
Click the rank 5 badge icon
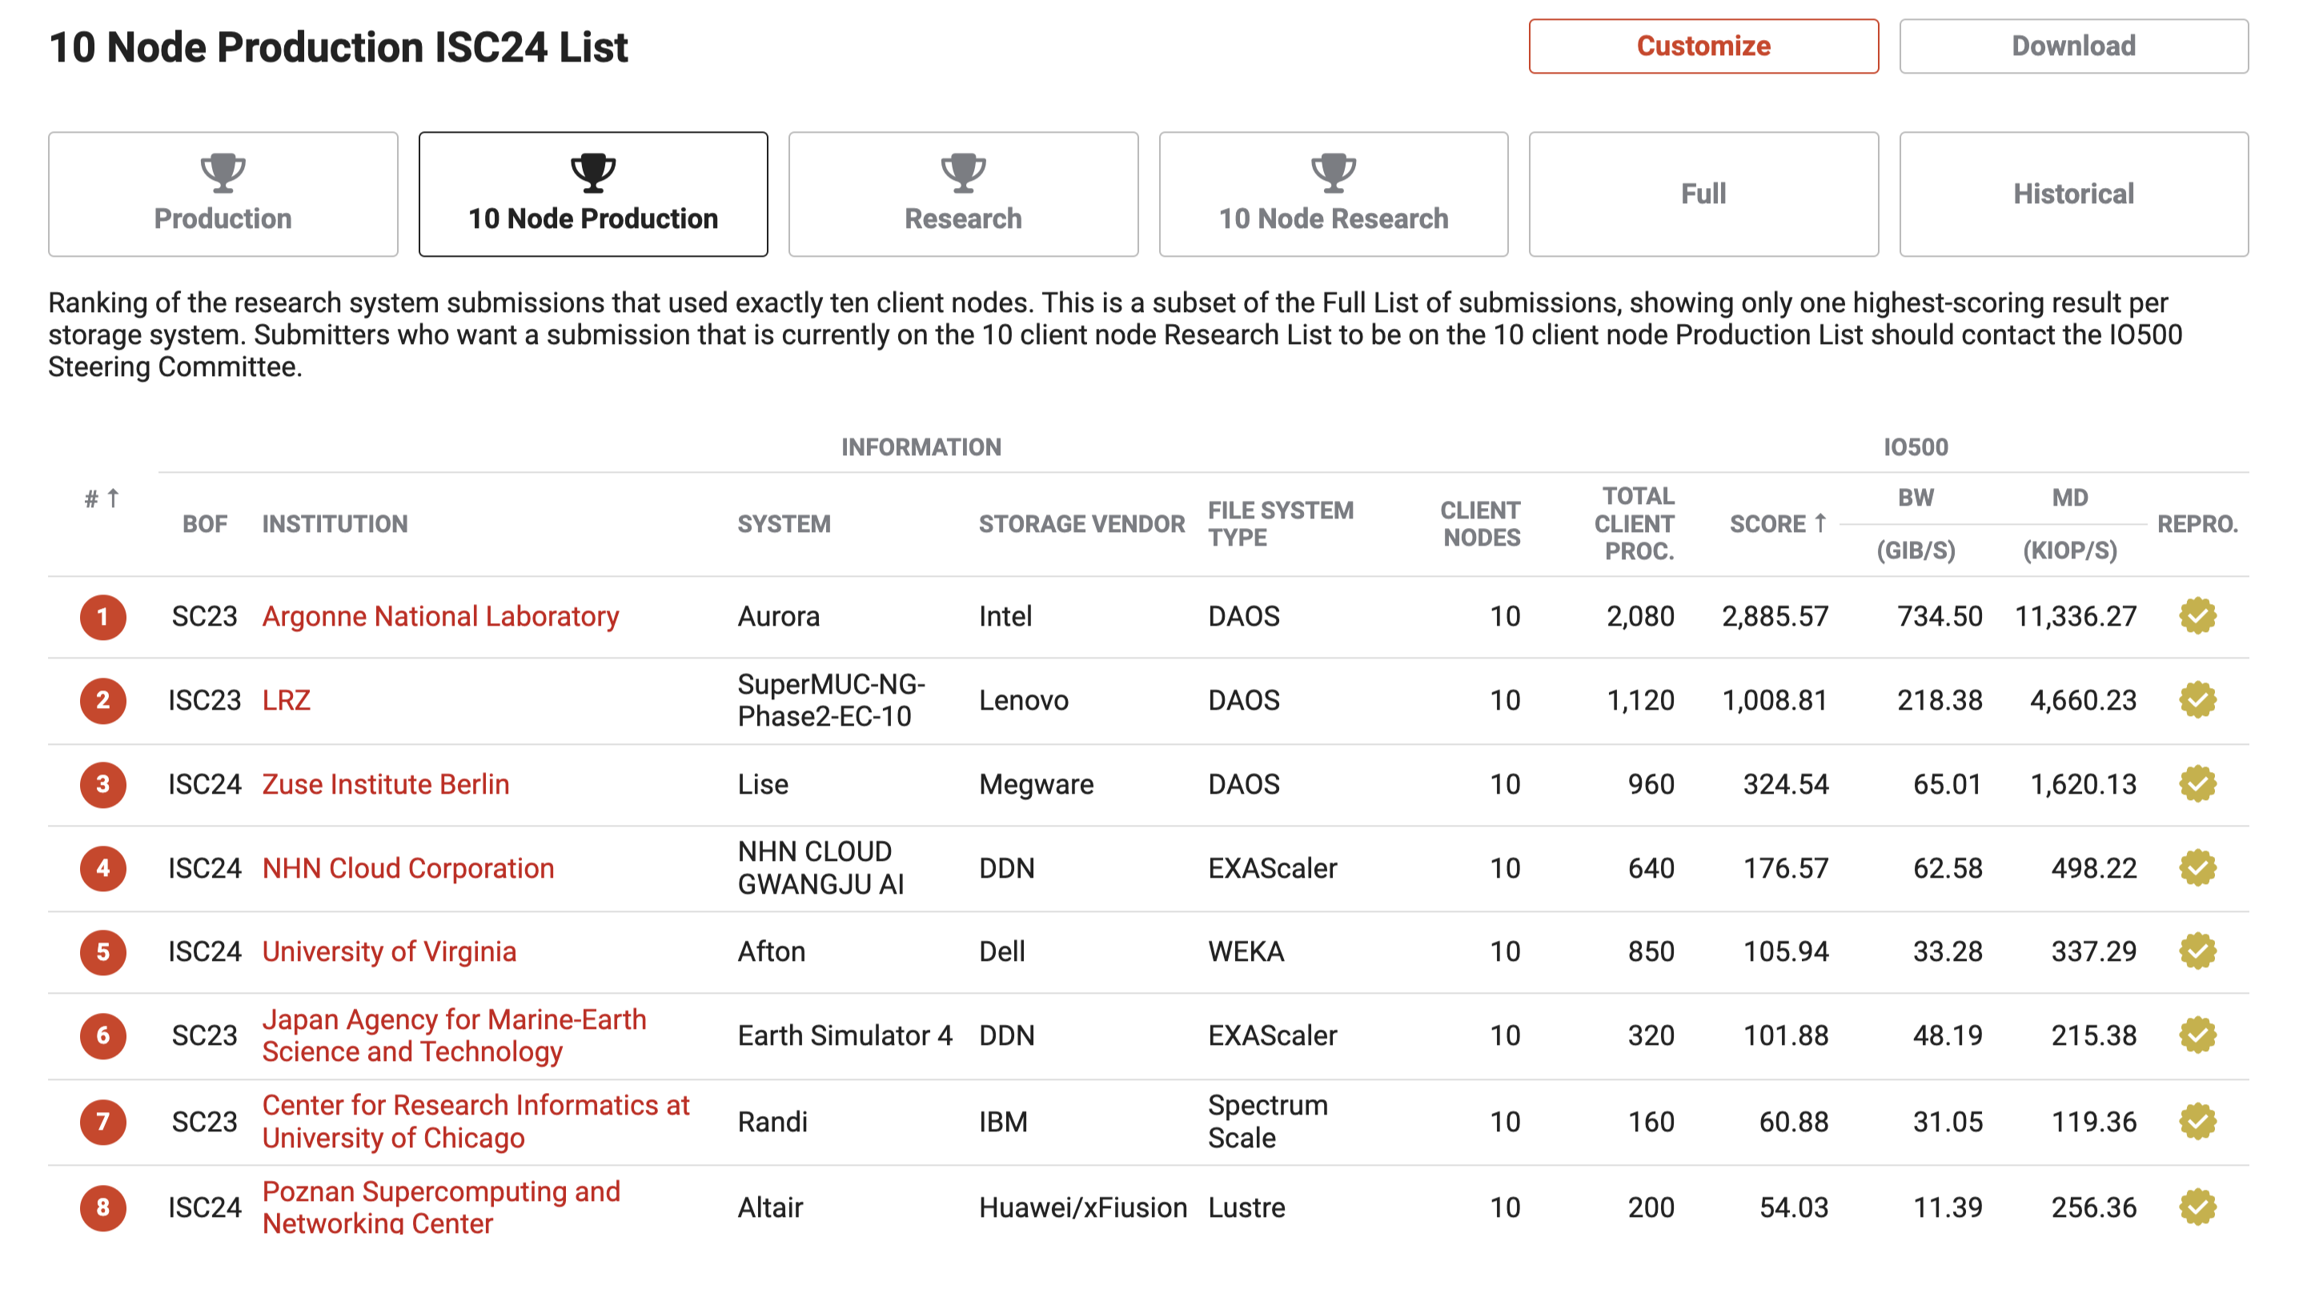pos(102,952)
